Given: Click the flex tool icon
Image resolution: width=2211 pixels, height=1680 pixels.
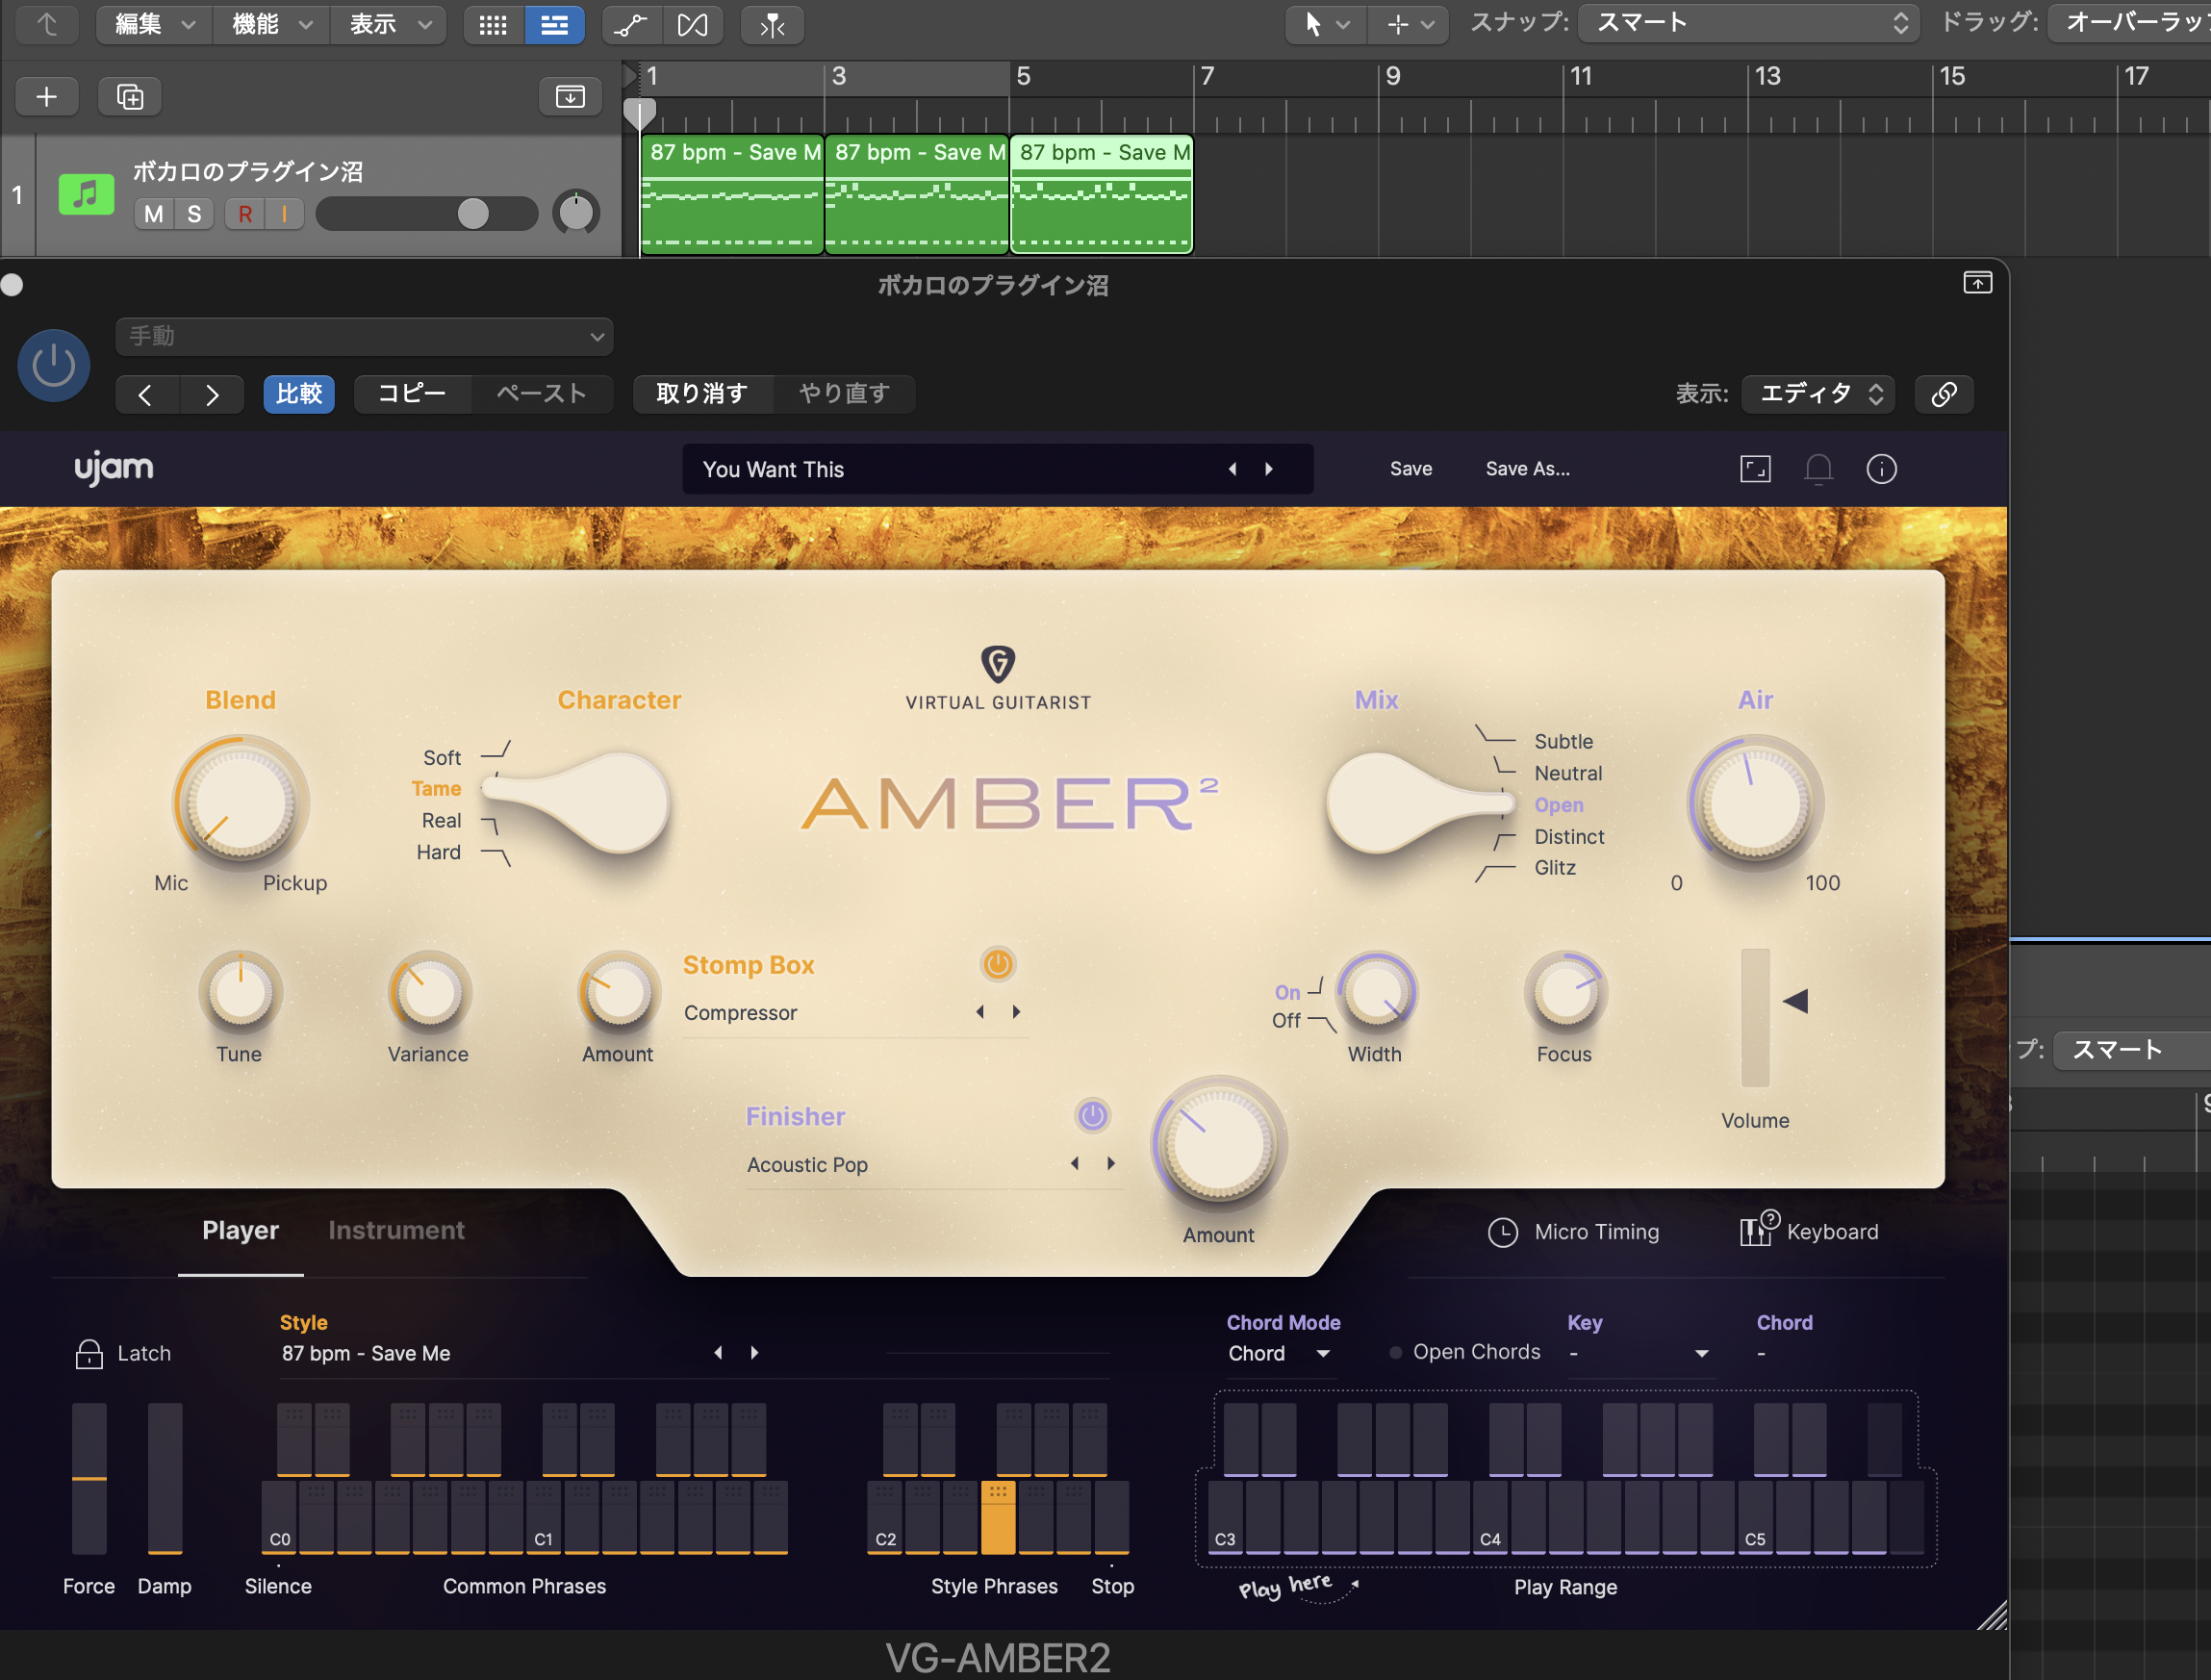Looking at the screenshot, I should click(x=692, y=25).
